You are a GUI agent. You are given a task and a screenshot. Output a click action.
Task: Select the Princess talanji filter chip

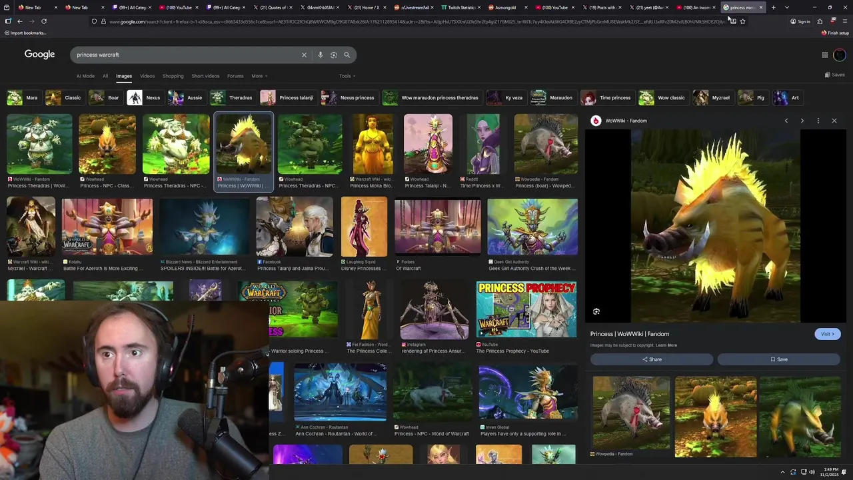[287, 97]
